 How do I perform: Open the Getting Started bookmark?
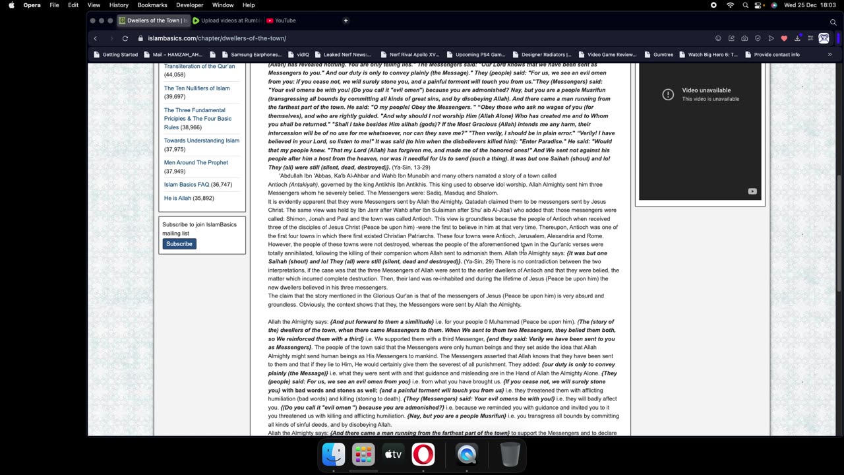pyautogui.click(x=115, y=55)
